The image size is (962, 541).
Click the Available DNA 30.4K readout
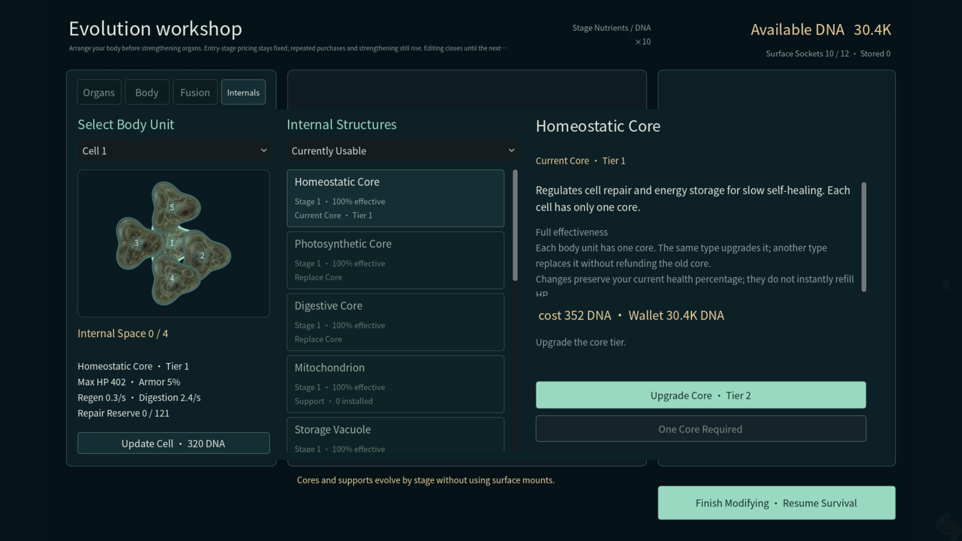(821, 30)
